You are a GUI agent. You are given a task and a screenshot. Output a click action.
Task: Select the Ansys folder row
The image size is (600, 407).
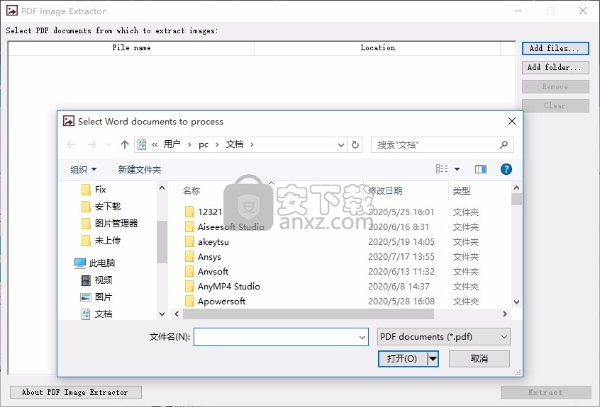(332, 256)
